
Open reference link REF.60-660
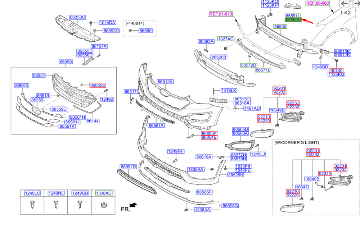tap(318, 3)
